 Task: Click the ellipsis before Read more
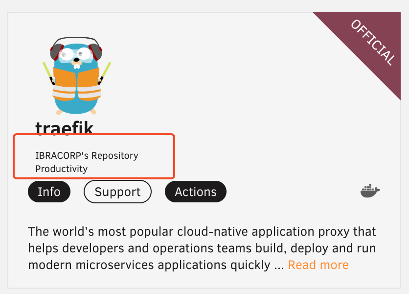tap(279, 265)
